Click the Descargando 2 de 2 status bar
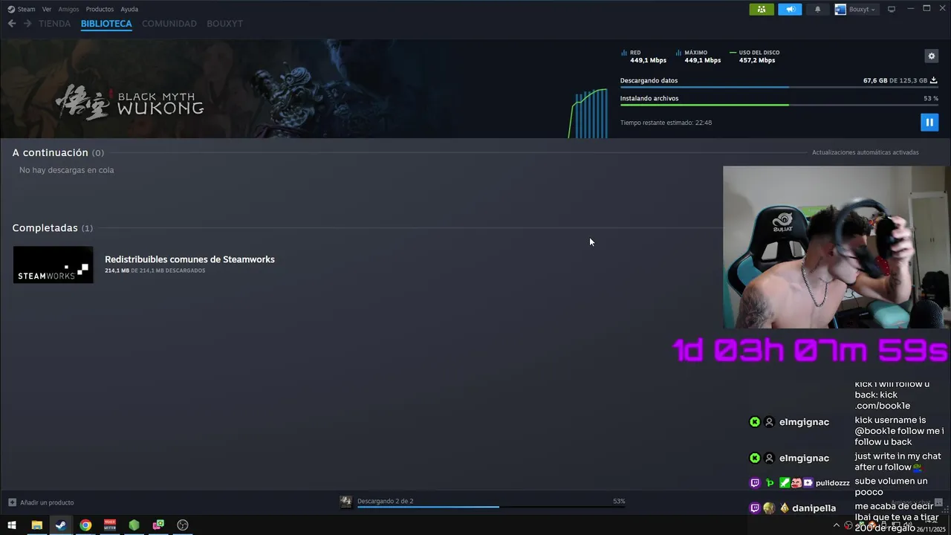 tap(385, 501)
